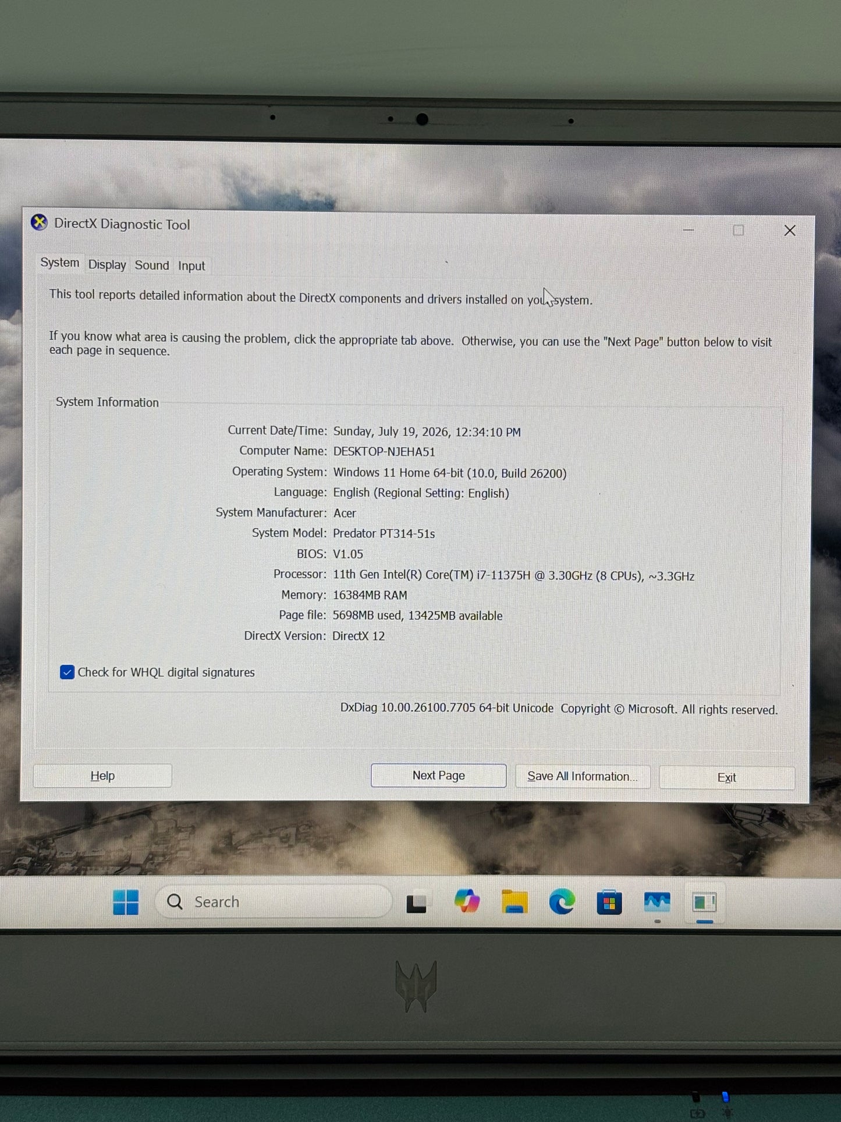841x1122 pixels.
Task: Click the performance monitor taskbar icon
Action: click(657, 902)
